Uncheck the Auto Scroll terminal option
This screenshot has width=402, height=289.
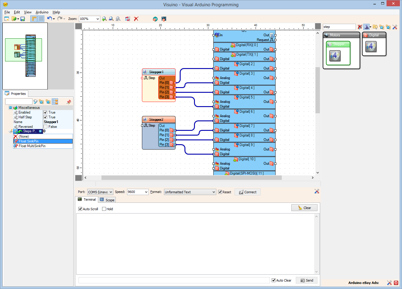pos(80,209)
